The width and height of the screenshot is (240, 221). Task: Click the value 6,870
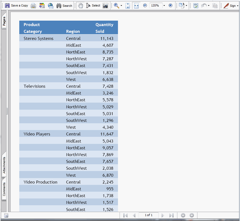[108, 175]
